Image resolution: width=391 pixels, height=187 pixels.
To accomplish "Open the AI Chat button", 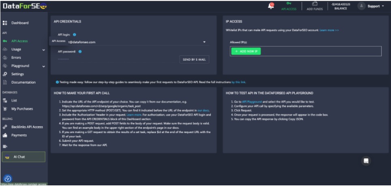I will 24,157.
